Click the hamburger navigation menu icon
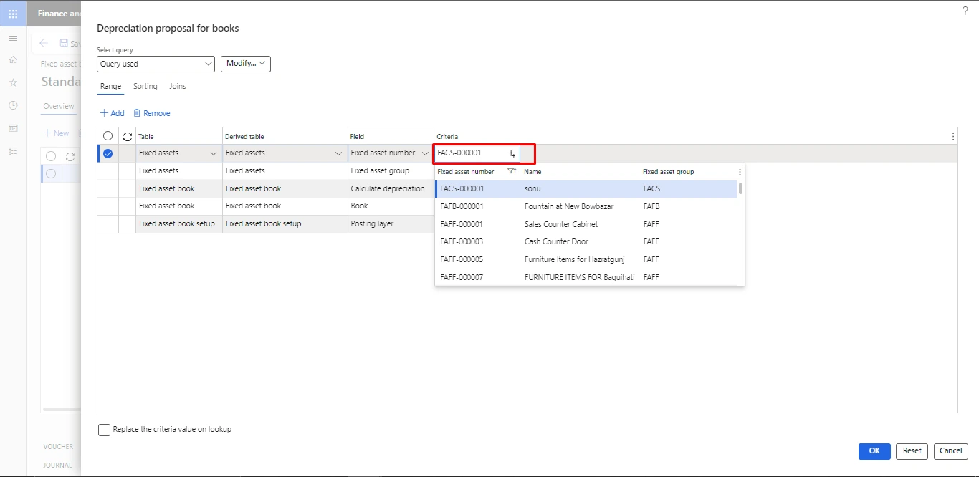Screen dimensions: 979x477 (13, 38)
